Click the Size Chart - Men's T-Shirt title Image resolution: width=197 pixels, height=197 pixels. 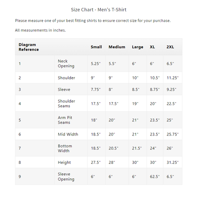[x=99, y=10]
